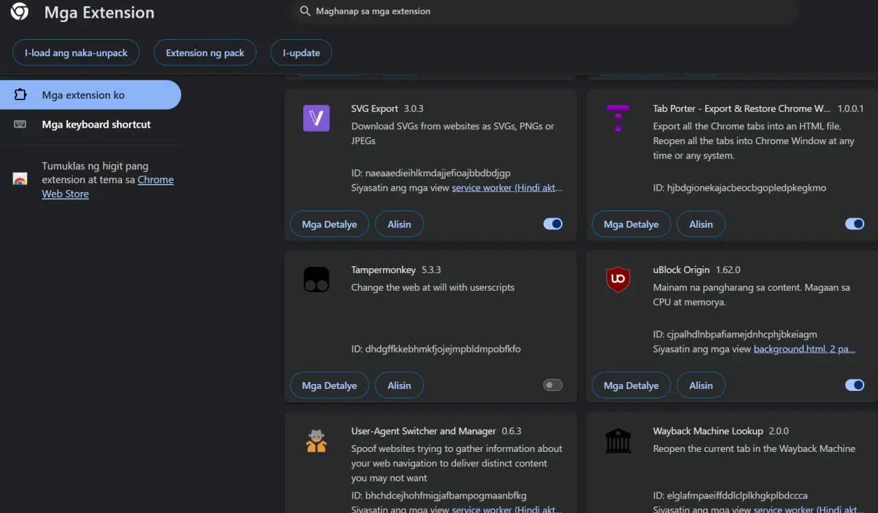Focus the Maghanap sa mga extension search field
The width and height of the screenshot is (878, 513).
(545, 12)
